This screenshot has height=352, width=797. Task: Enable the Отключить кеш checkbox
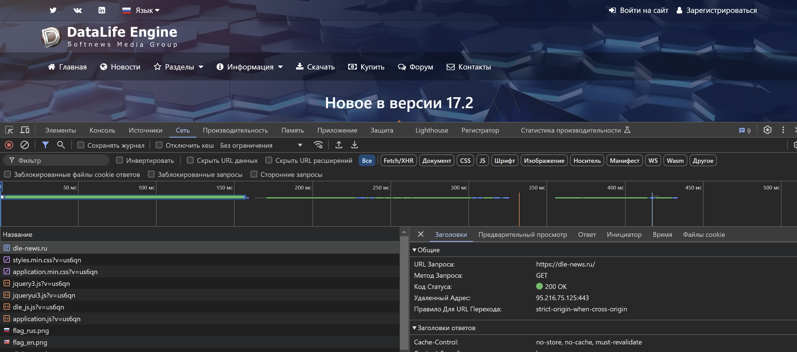click(x=159, y=145)
